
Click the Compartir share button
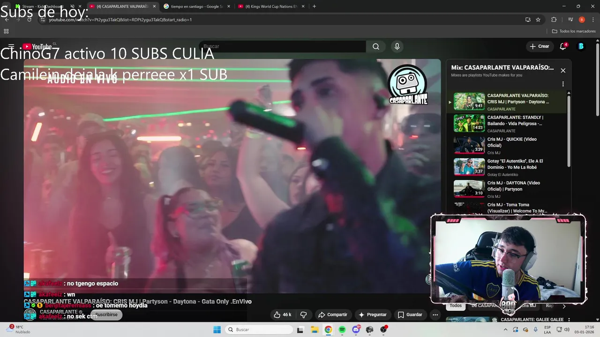tap(332, 315)
